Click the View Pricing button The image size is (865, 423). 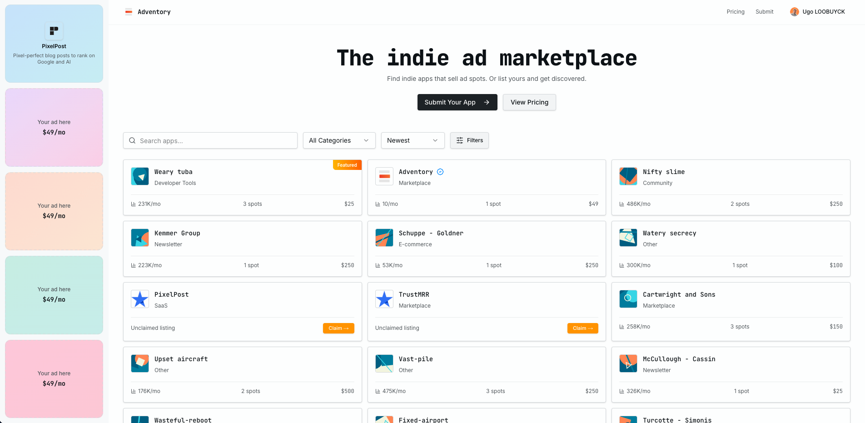click(529, 102)
